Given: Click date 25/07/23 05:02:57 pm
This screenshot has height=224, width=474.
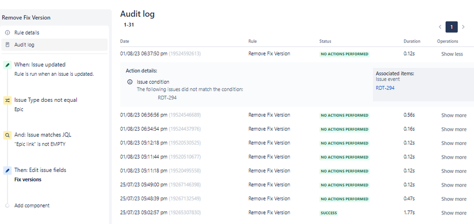Looking at the screenshot, I should (144, 213).
